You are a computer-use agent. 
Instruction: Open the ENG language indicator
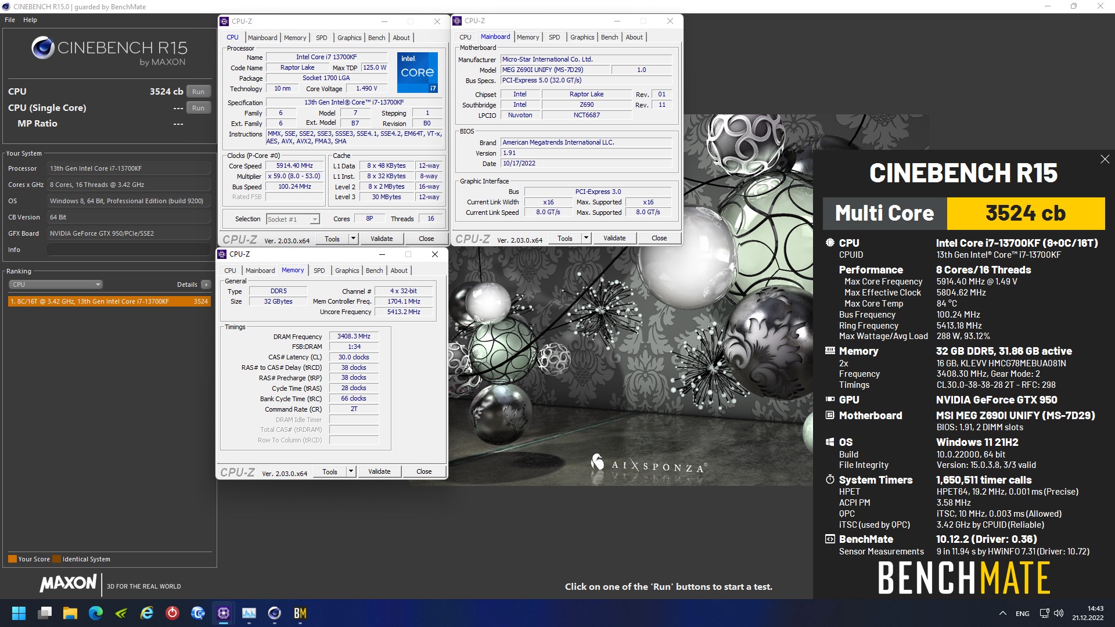pyautogui.click(x=1023, y=613)
